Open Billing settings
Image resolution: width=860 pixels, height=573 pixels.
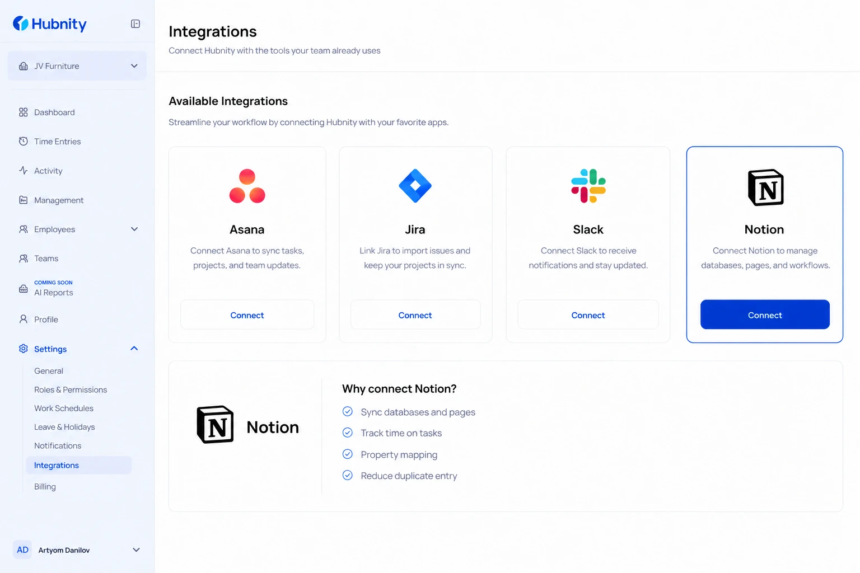(x=45, y=487)
